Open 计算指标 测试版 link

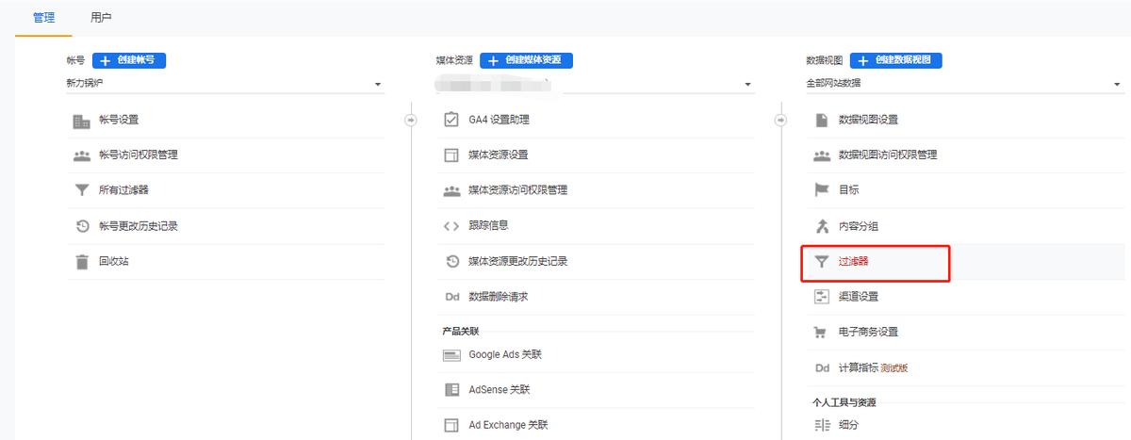point(873,367)
